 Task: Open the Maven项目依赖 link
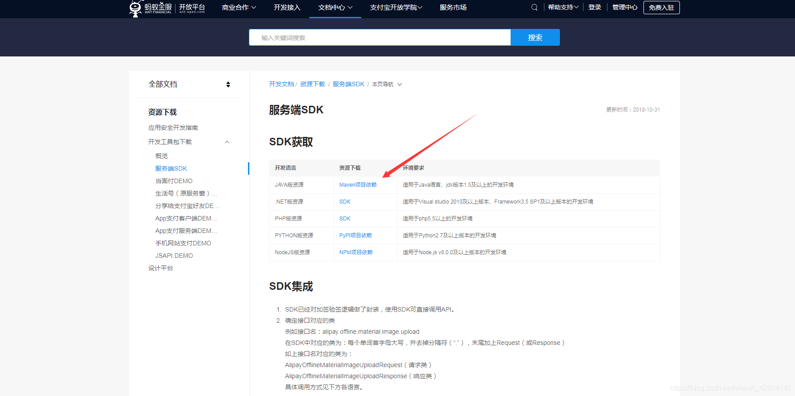(358, 185)
